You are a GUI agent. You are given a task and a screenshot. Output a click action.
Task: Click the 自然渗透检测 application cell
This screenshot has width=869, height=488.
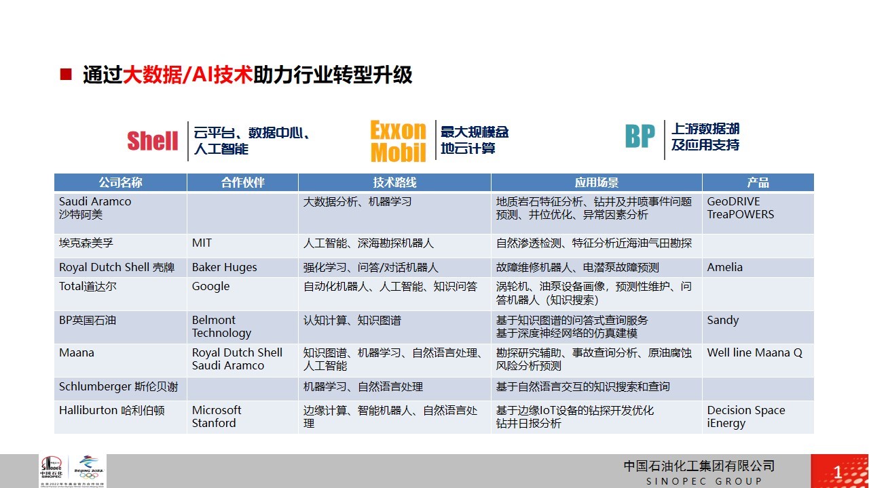(597, 246)
